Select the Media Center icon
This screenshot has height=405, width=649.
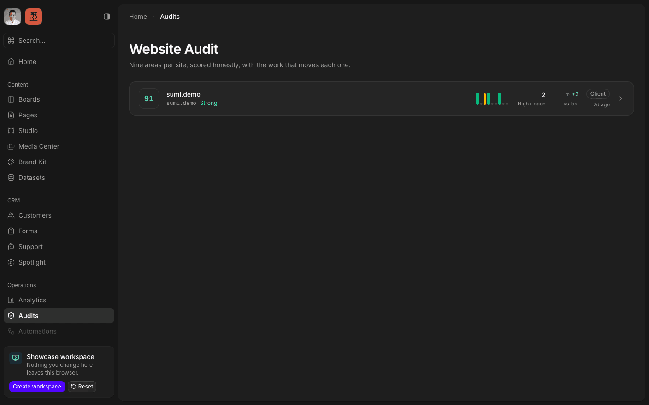click(11, 146)
